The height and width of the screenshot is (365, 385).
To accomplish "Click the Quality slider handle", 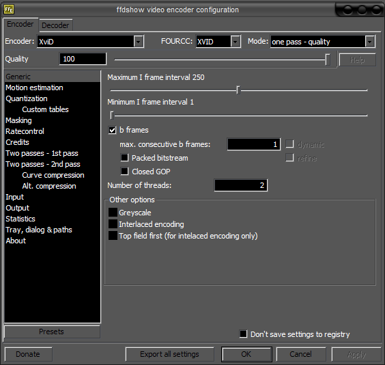I will 328,59.
